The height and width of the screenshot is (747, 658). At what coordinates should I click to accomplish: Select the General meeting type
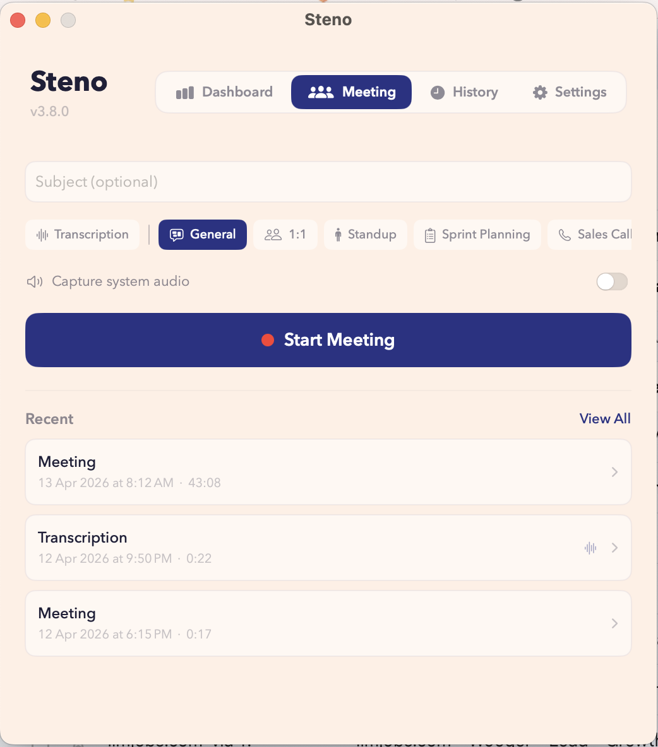pyautogui.click(x=203, y=235)
